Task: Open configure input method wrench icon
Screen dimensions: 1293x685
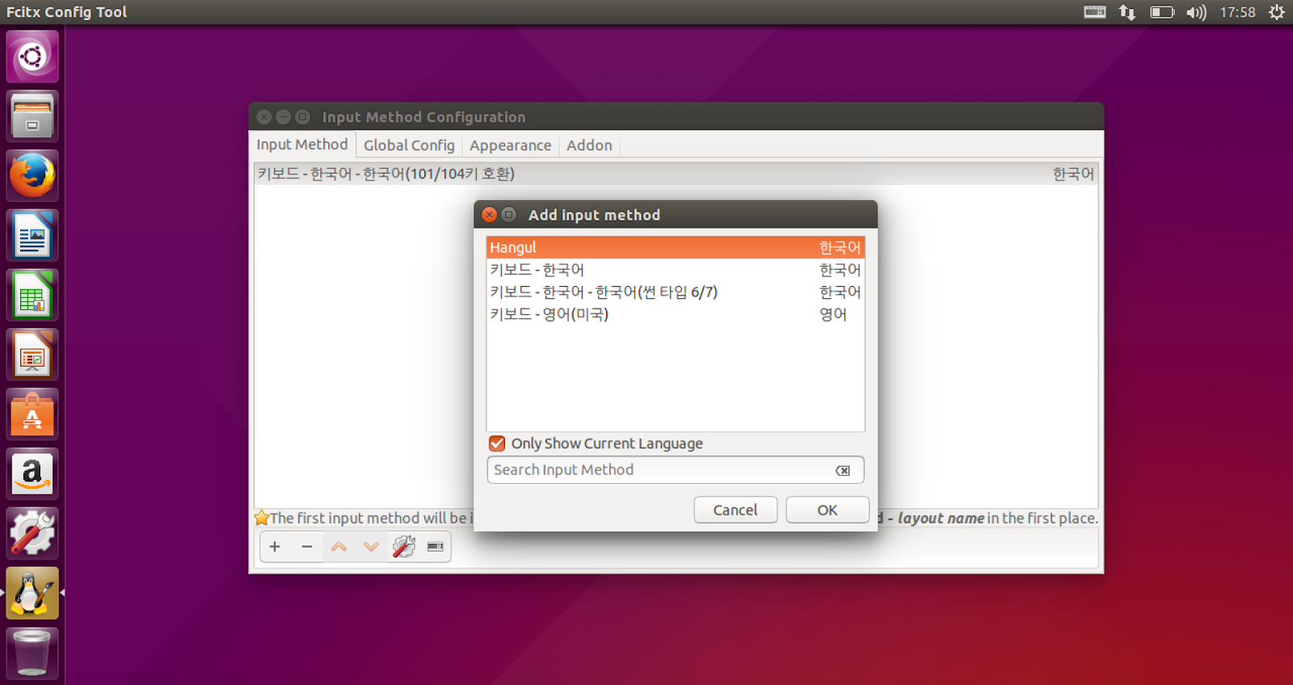Action: click(404, 547)
